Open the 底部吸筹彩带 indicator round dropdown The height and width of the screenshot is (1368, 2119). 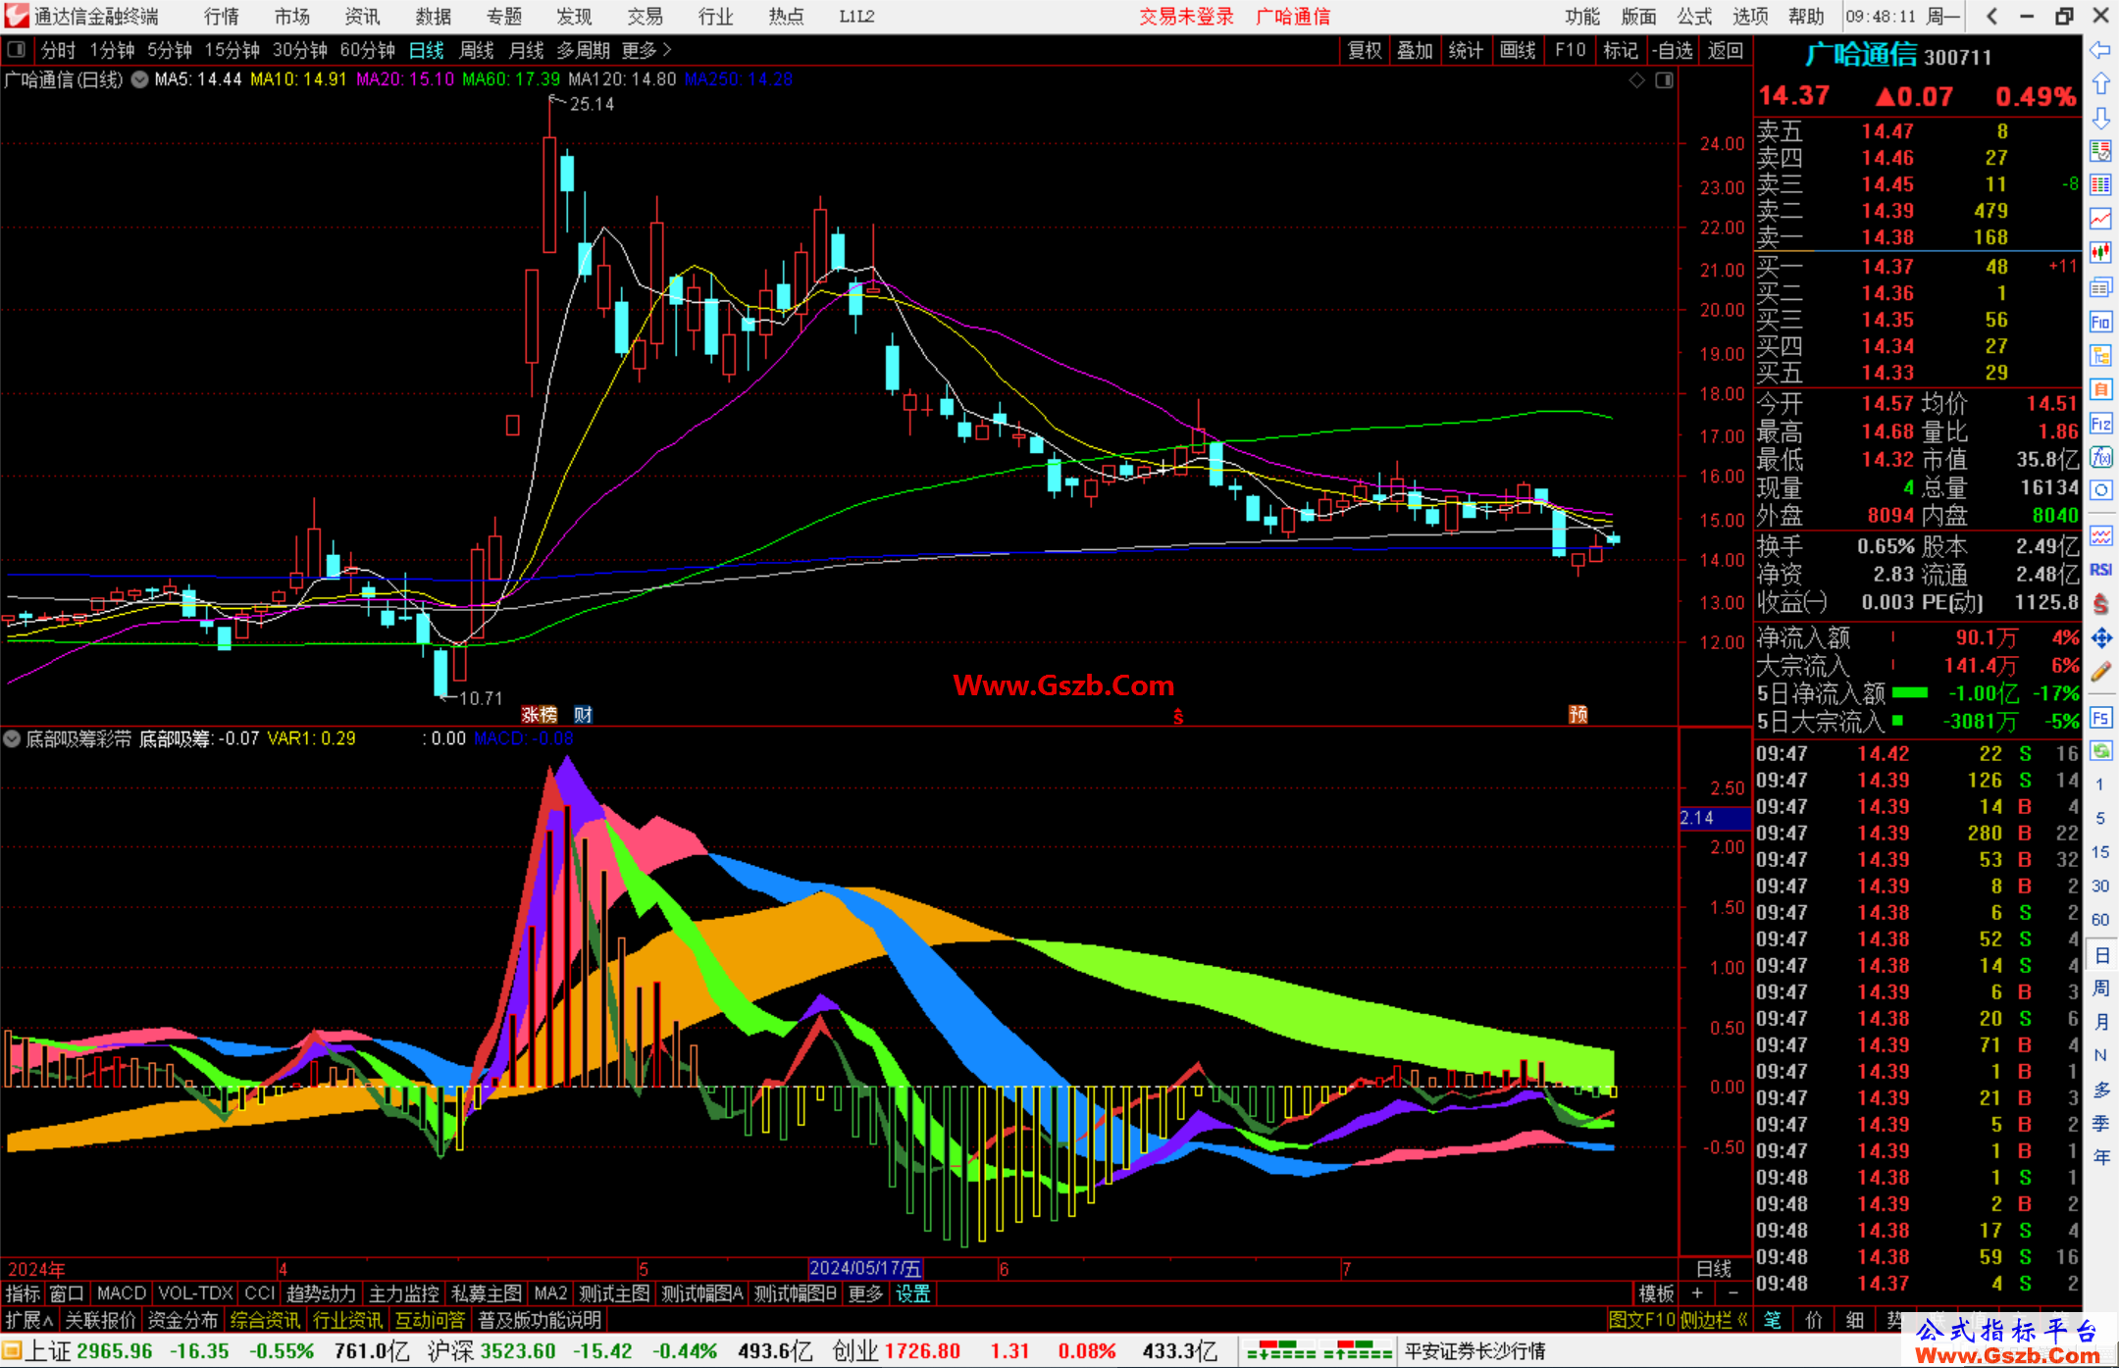(x=12, y=739)
